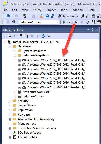101x144 pixels.
Task: Open file with the folder icon
Action: coord(42,16)
